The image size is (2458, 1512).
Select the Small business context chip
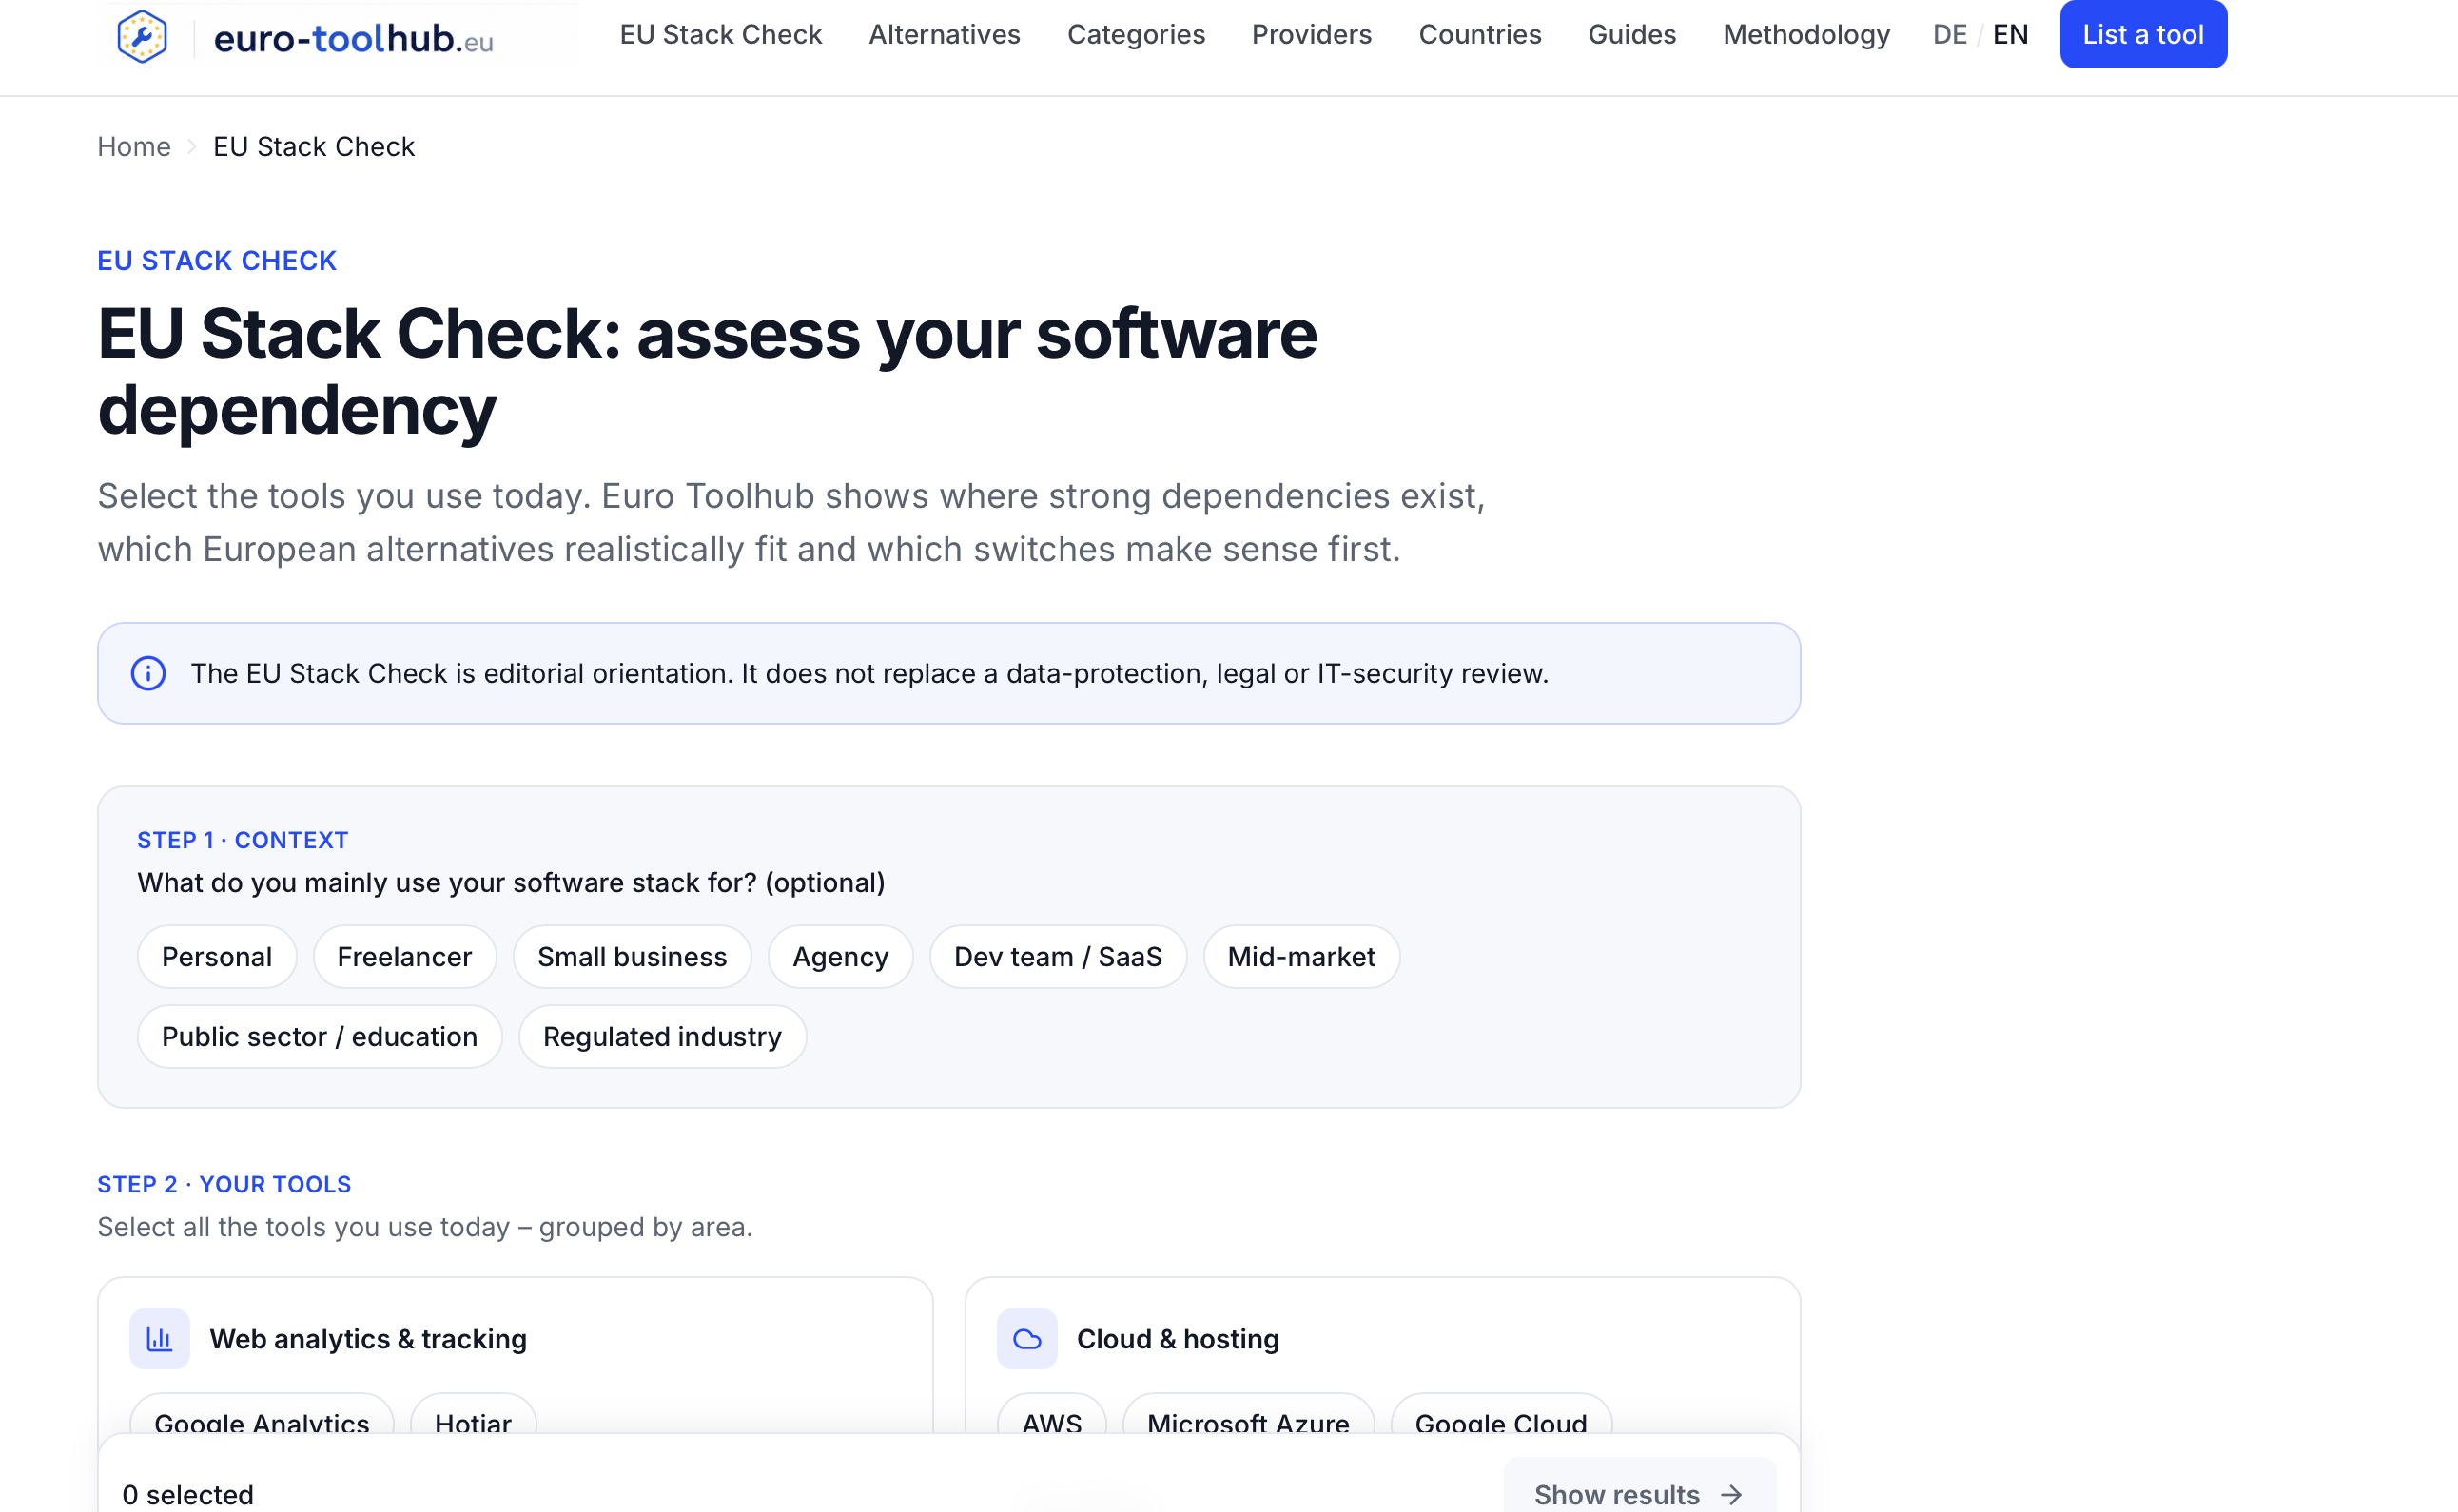(632, 956)
